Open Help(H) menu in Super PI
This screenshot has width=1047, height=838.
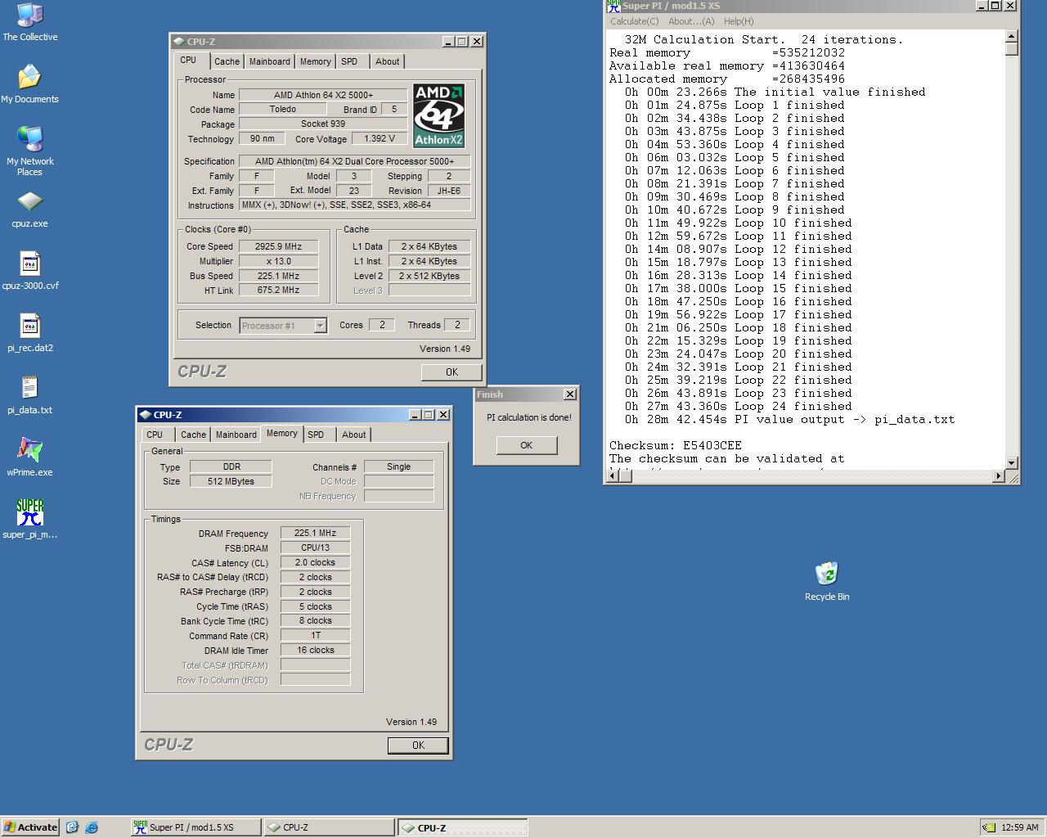[x=738, y=21]
